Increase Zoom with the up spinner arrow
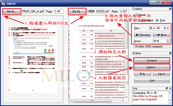 tap(168, 40)
